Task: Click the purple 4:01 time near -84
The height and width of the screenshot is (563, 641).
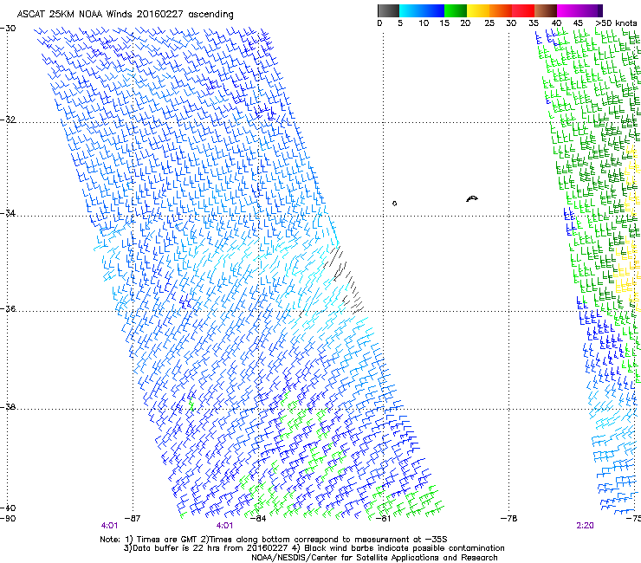Action: (x=225, y=526)
